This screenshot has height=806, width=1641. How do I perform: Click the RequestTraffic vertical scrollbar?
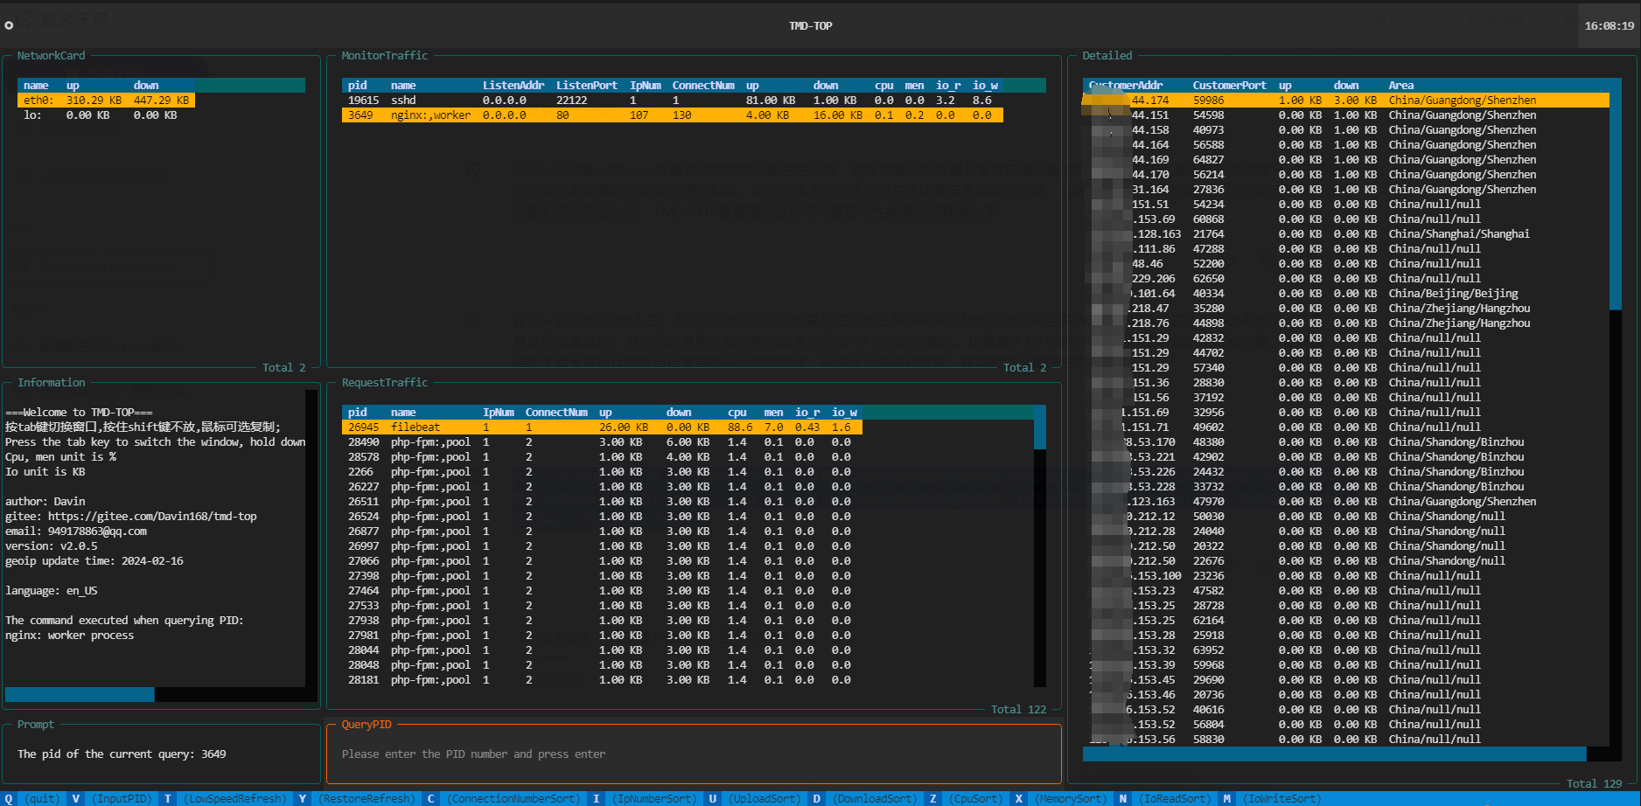pos(1040,546)
